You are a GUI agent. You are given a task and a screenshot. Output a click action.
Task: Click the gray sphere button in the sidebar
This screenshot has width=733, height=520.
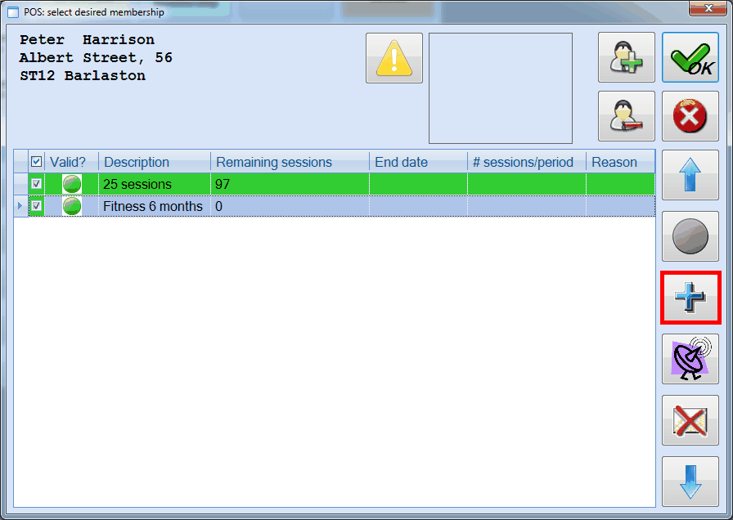690,236
